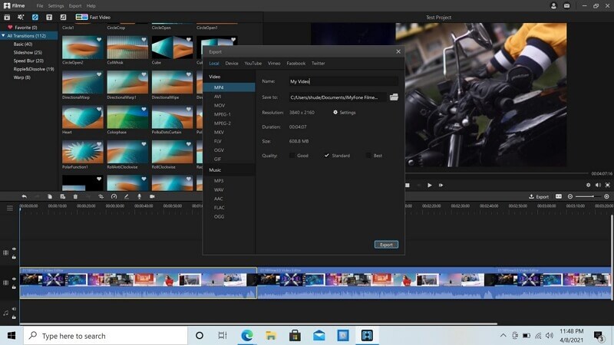This screenshot has width=614, height=345.
Task: Open the Help menu
Action: (91, 6)
